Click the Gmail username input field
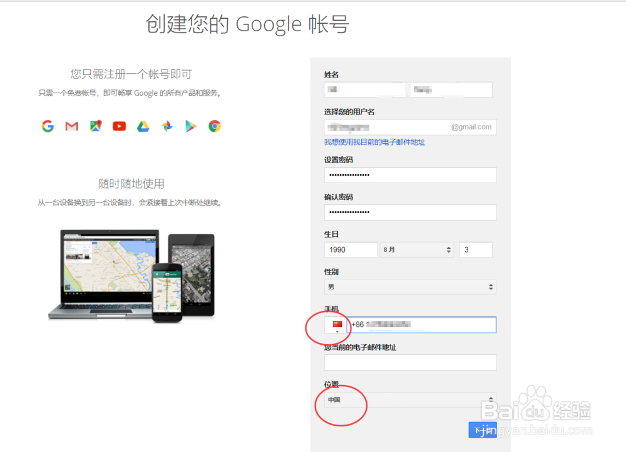 tap(411, 127)
